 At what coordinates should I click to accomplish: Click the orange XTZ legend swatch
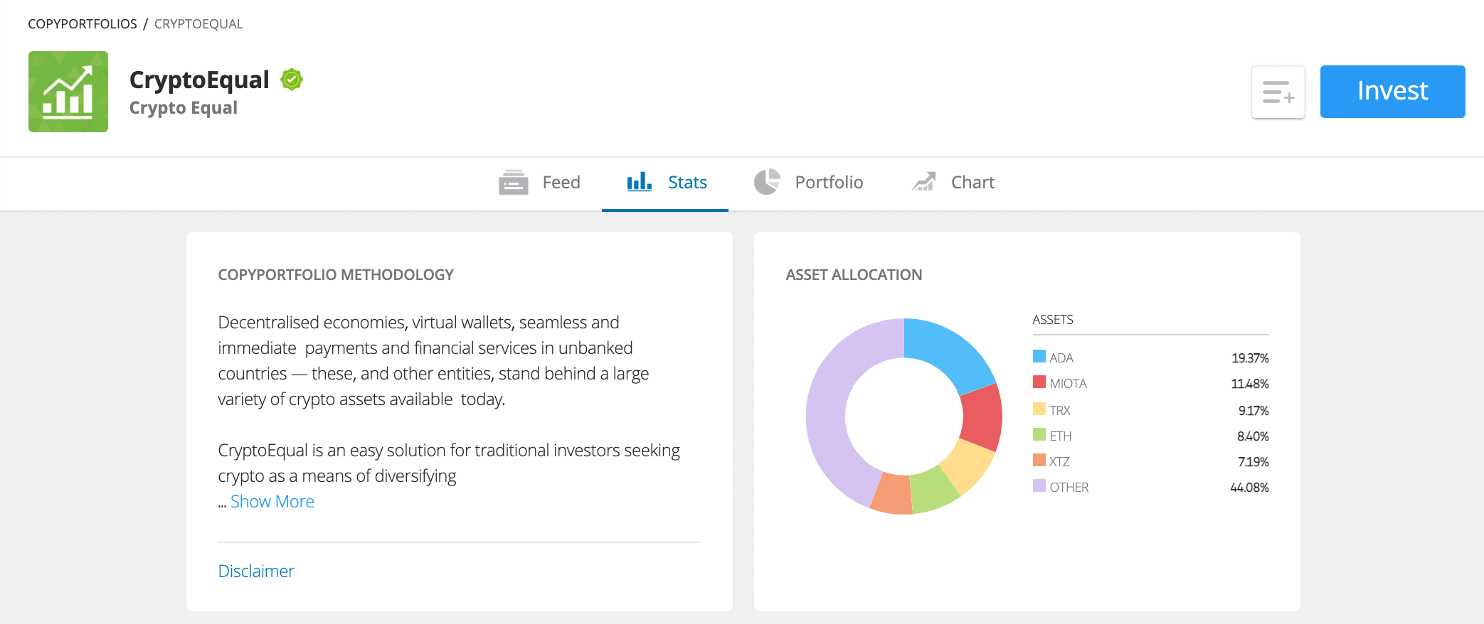(x=1039, y=460)
